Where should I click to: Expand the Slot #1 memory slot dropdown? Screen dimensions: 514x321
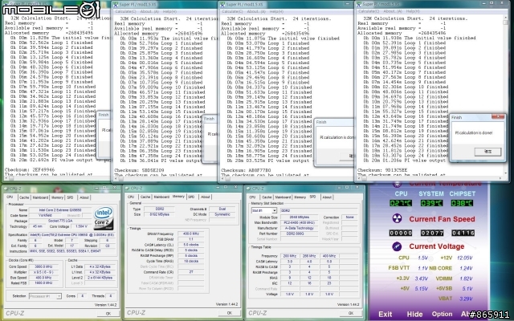[x=274, y=210]
